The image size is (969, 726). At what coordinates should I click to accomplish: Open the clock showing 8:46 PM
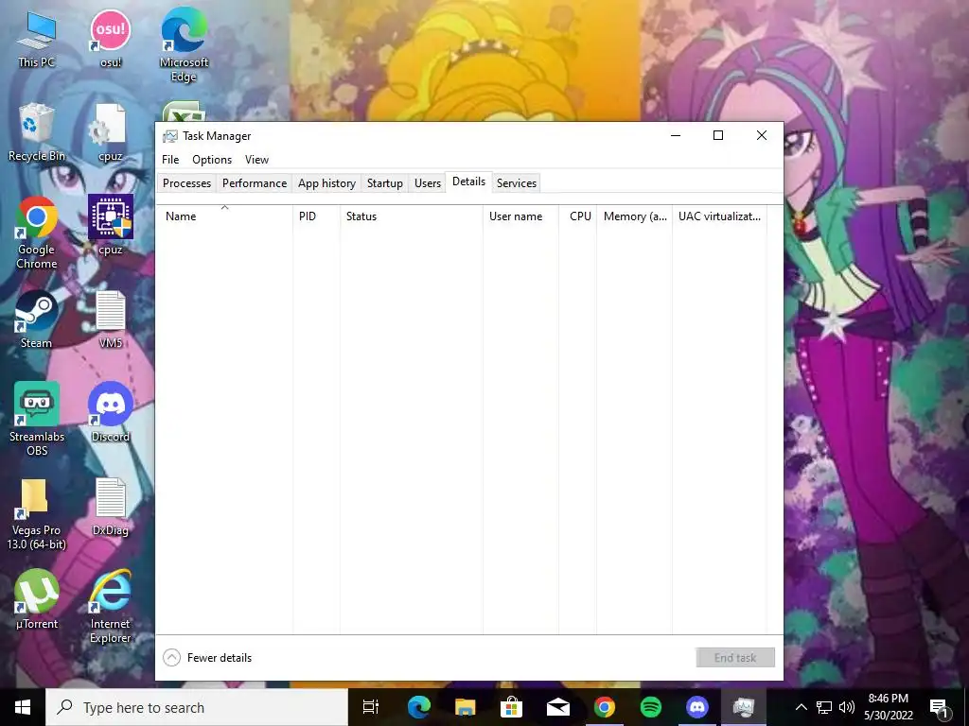[888, 707]
